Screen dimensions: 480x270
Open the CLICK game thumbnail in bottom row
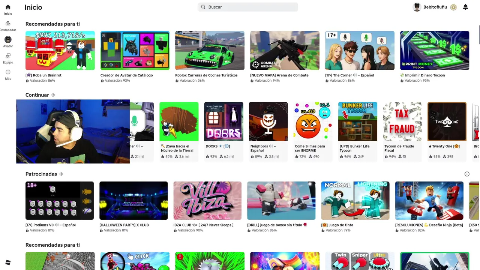click(x=135, y=261)
